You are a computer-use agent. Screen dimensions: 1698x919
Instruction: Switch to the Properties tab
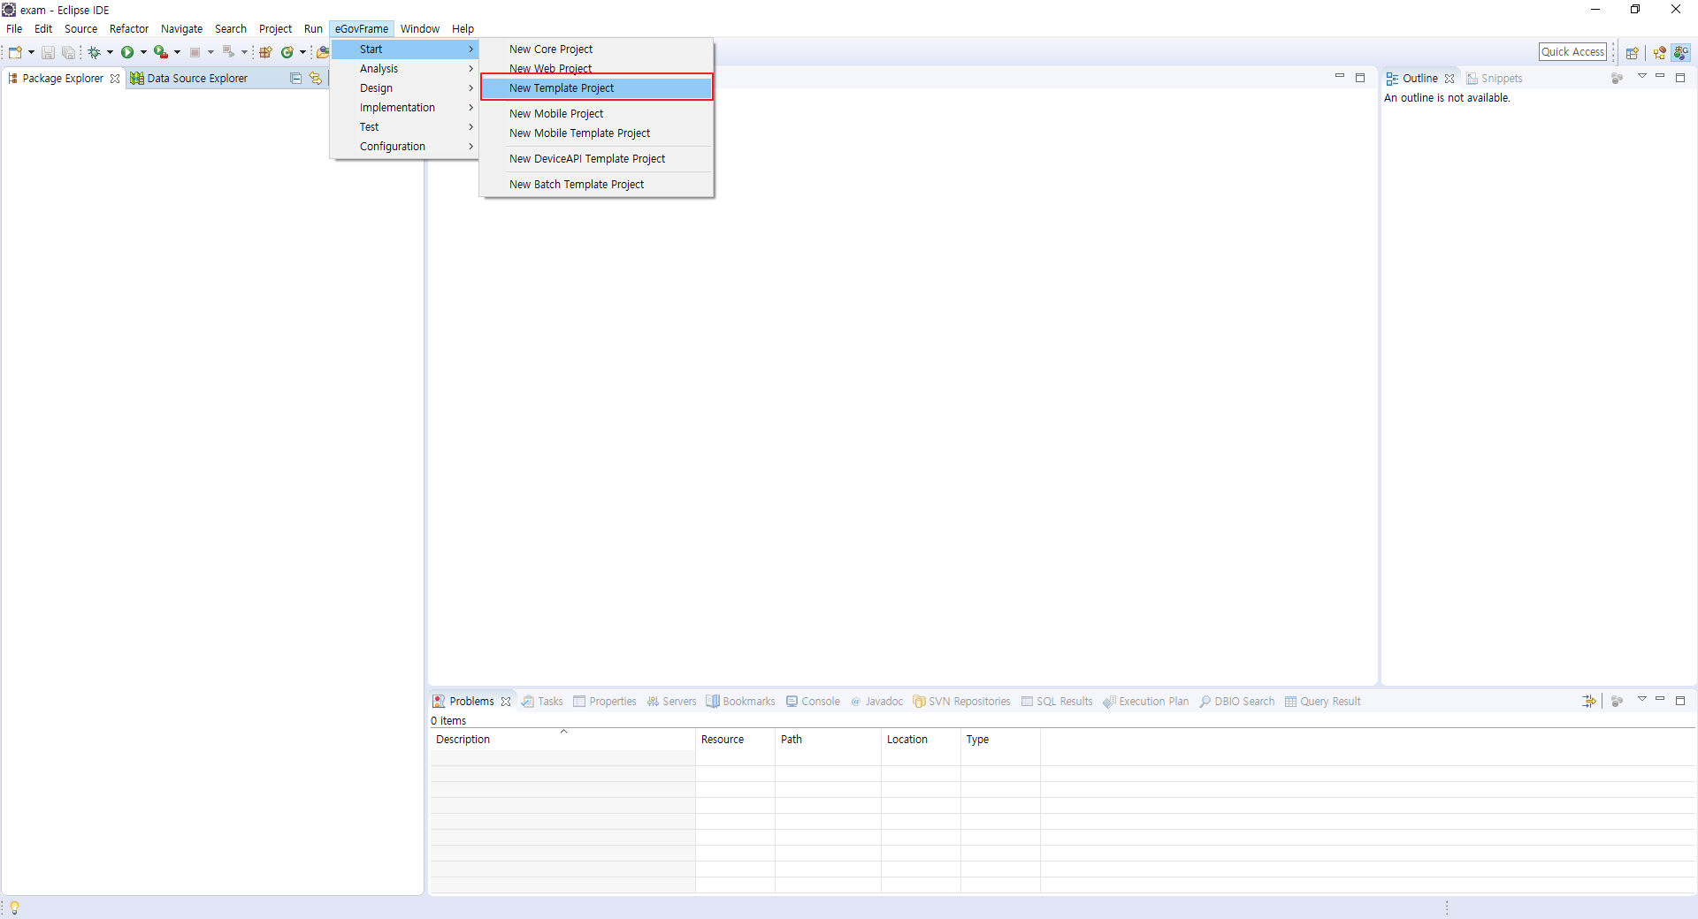(x=605, y=702)
